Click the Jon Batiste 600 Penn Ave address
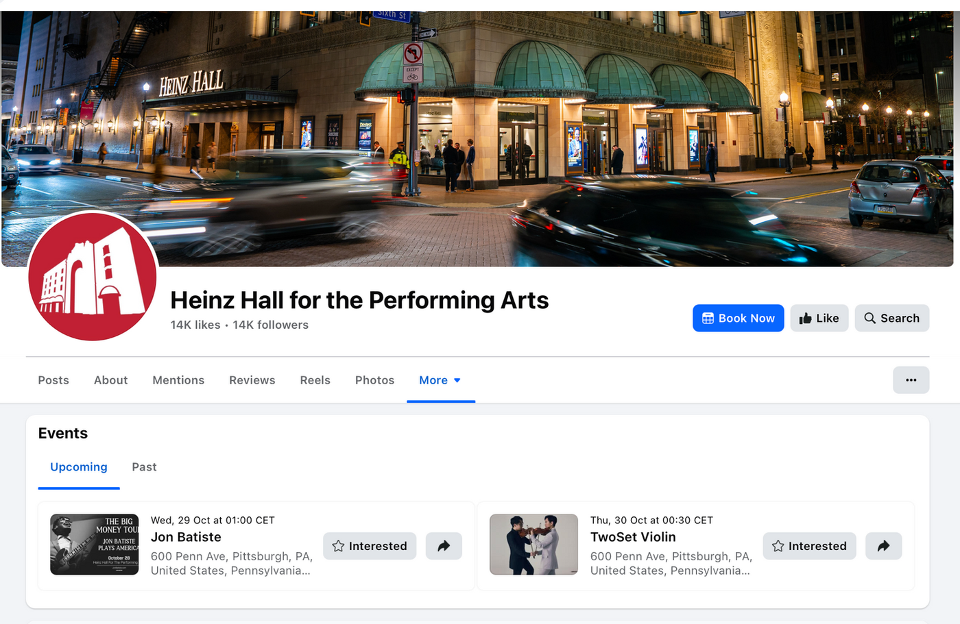This screenshot has height=624, width=960. pyautogui.click(x=232, y=563)
